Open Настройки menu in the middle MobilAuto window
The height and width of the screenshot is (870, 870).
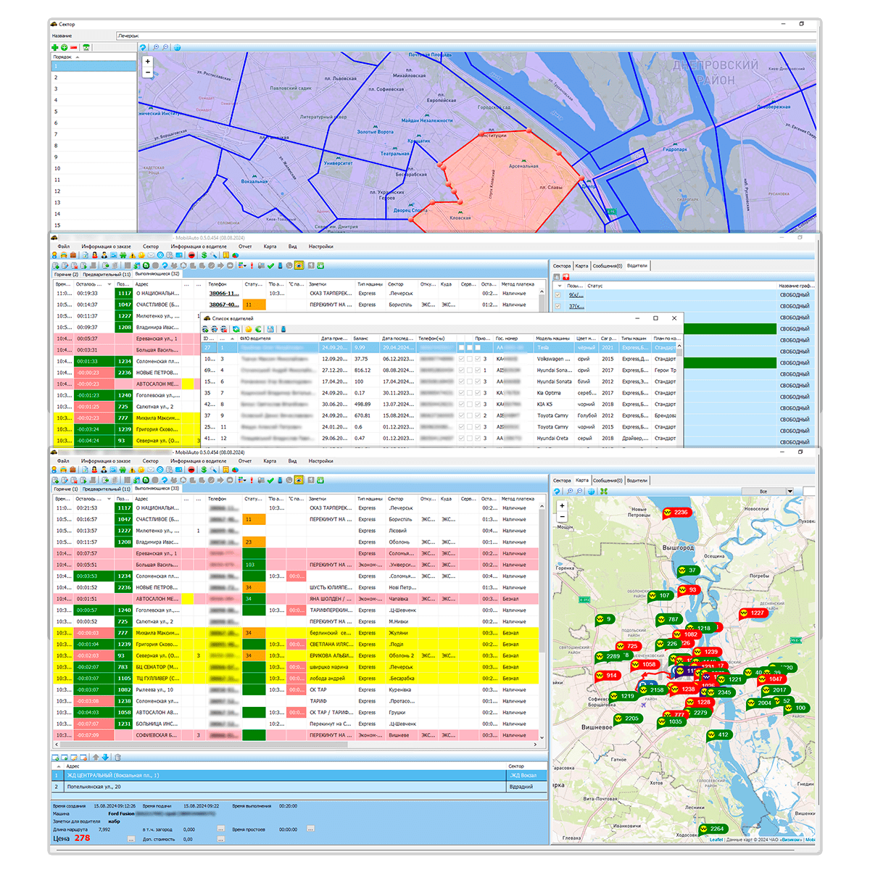coord(320,246)
